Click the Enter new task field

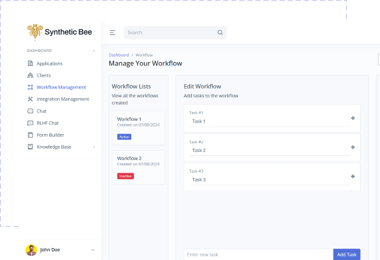(x=259, y=255)
